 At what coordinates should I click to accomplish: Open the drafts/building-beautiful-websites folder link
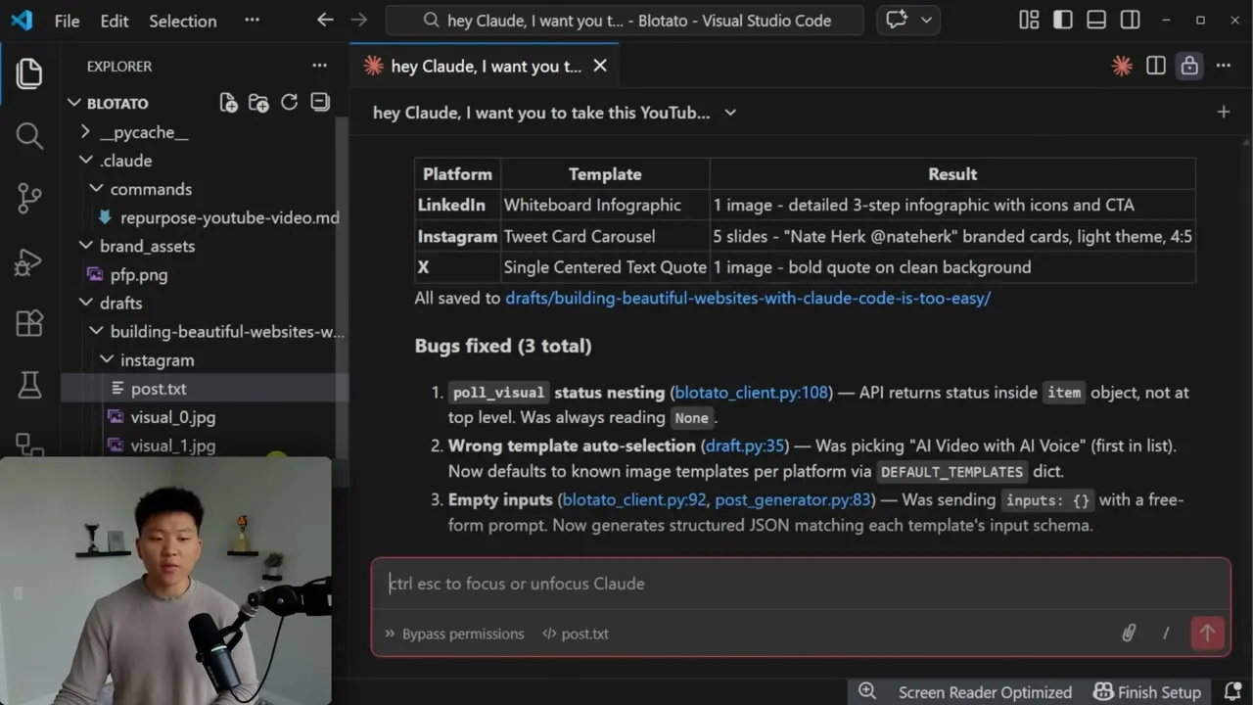748,298
